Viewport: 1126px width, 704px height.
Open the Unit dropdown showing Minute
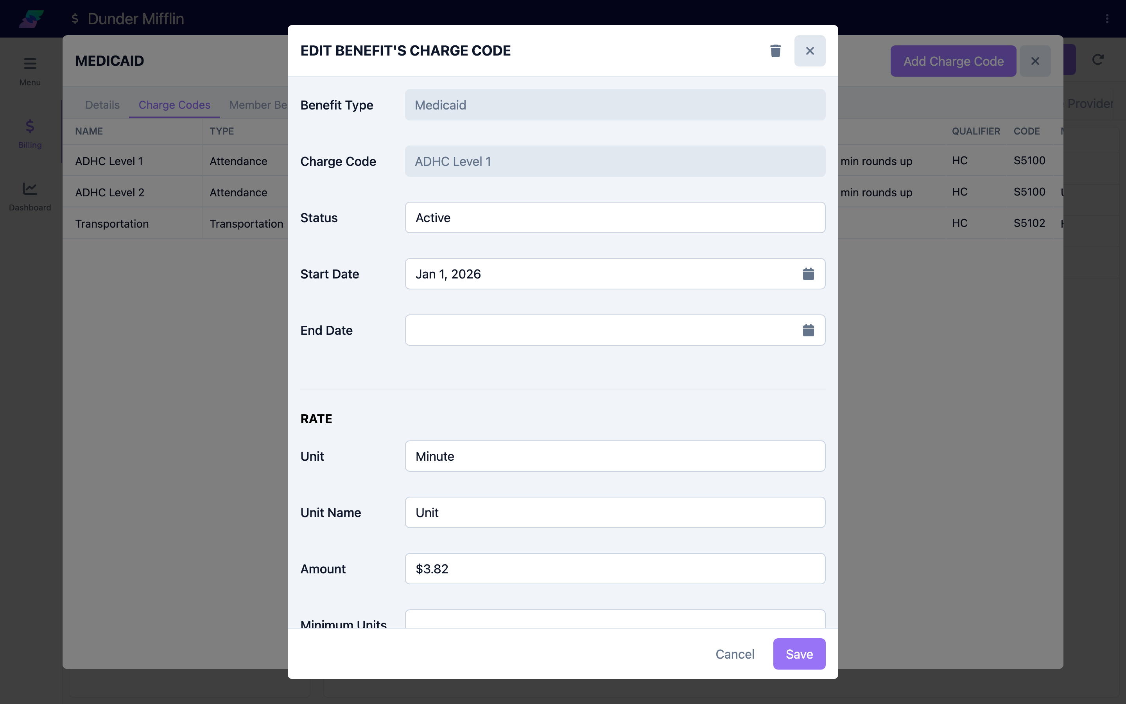click(x=615, y=456)
